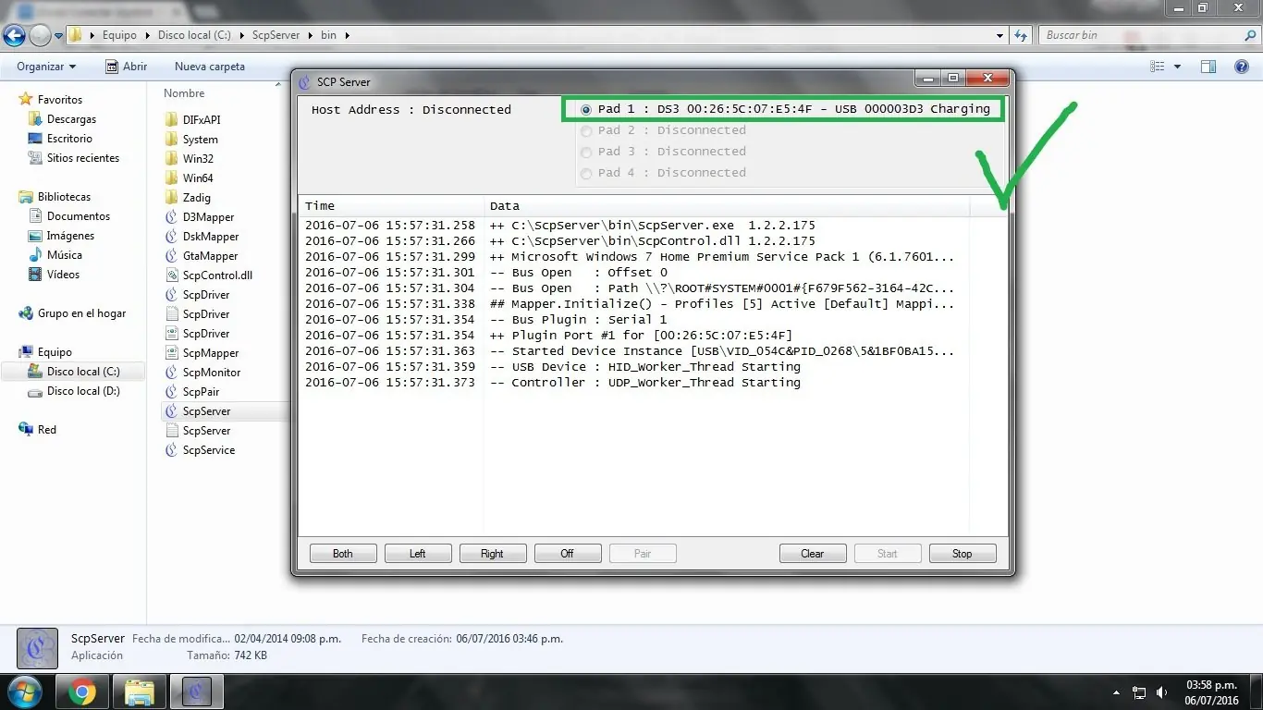This screenshot has width=1263, height=710.
Task: Open the volume icon in system tray
Action: click(1161, 692)
